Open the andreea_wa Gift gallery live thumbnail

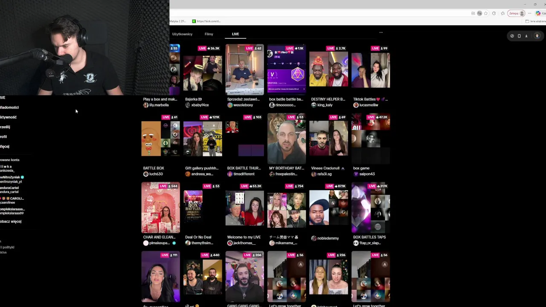tap(203, 139)
